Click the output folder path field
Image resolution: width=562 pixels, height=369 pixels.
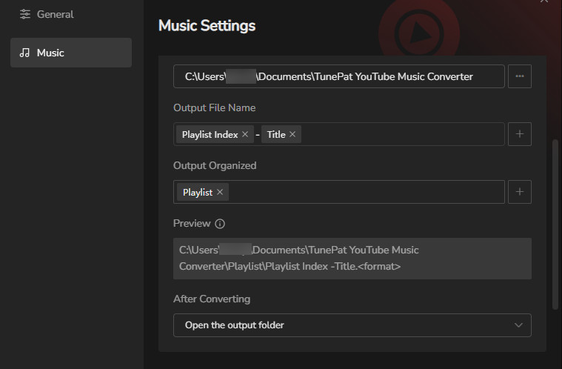(x=338, y=76)
